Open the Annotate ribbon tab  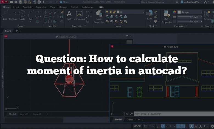pos(27,7)
